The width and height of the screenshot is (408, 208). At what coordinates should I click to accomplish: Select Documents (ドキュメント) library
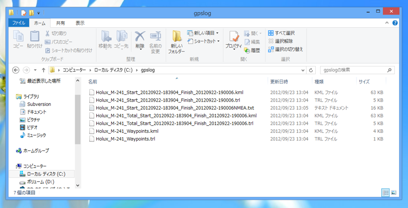34,112
